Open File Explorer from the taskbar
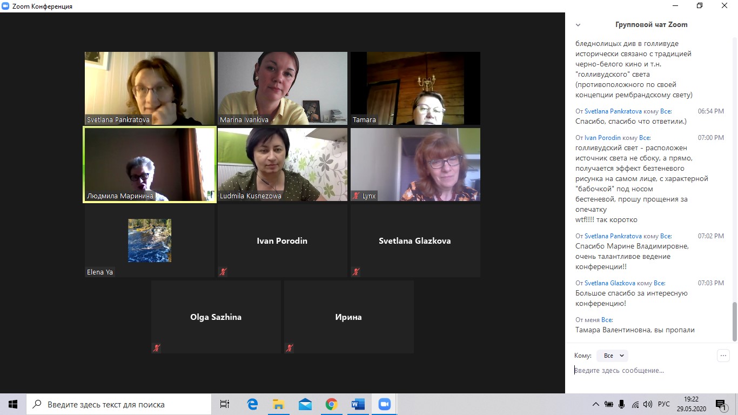 279,404
